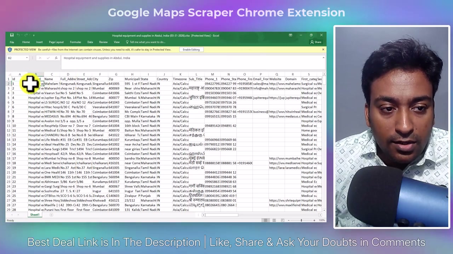
Task: Click the Undo arrow in title bar
Action: pyautogui.click(x=18, y=35)
